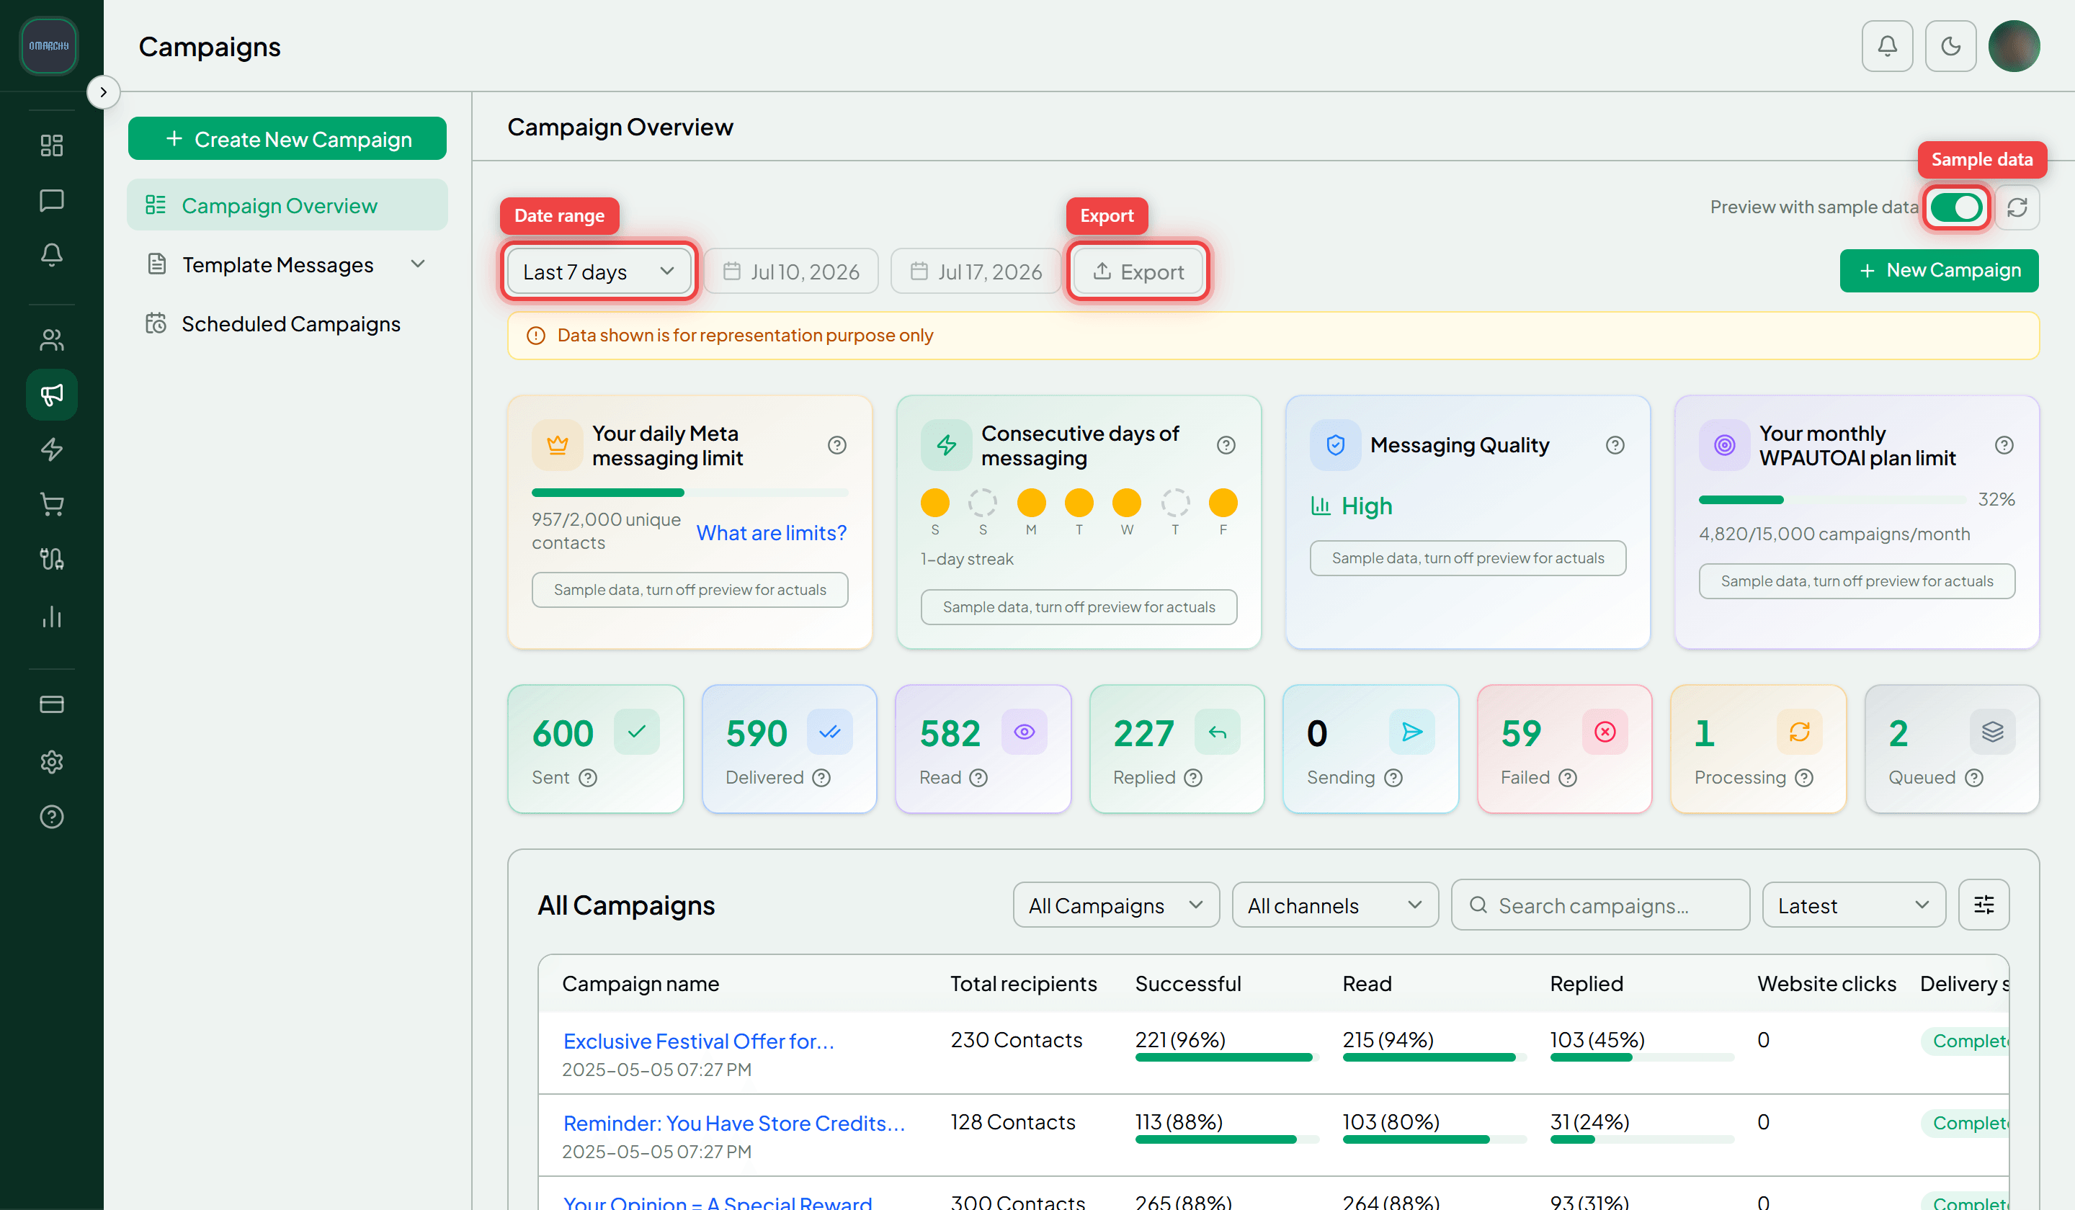Screen dimensions: 2075x1210
Task: Open the analytics bar chart sidebar icon
Action: 52,617
